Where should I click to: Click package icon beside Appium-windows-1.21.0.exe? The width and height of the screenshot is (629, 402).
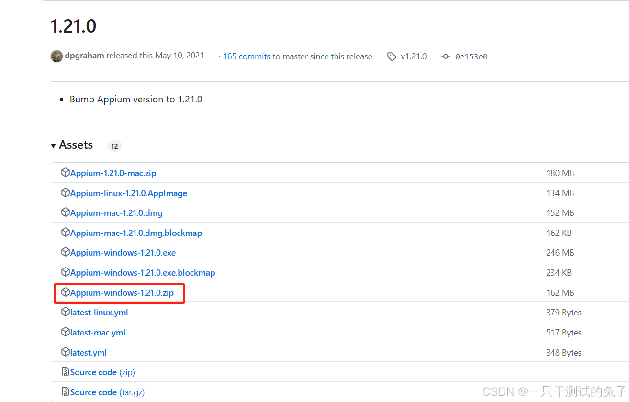66,252
